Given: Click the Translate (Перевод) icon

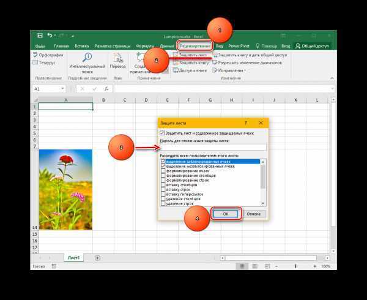Looking at the screenshot, I should tap(117, 58).
